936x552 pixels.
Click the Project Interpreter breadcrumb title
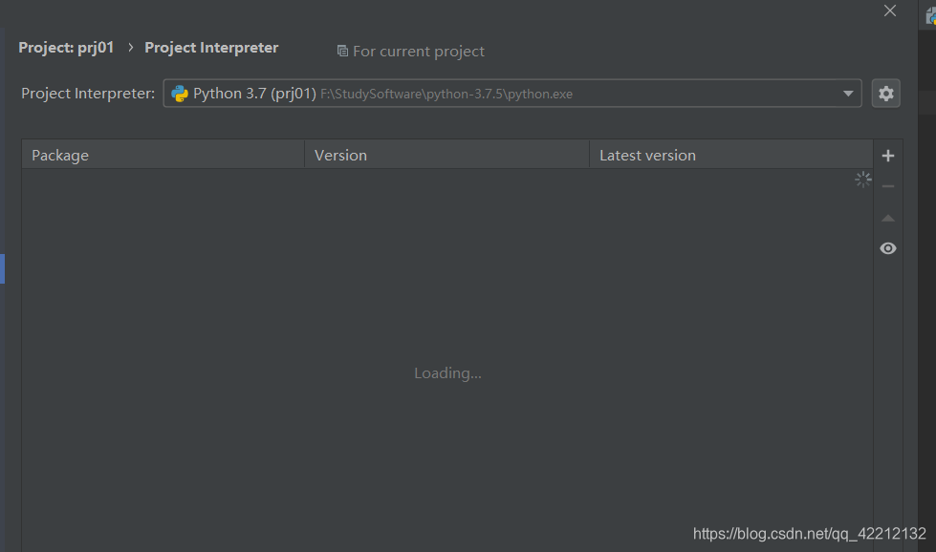pos(211,48)
